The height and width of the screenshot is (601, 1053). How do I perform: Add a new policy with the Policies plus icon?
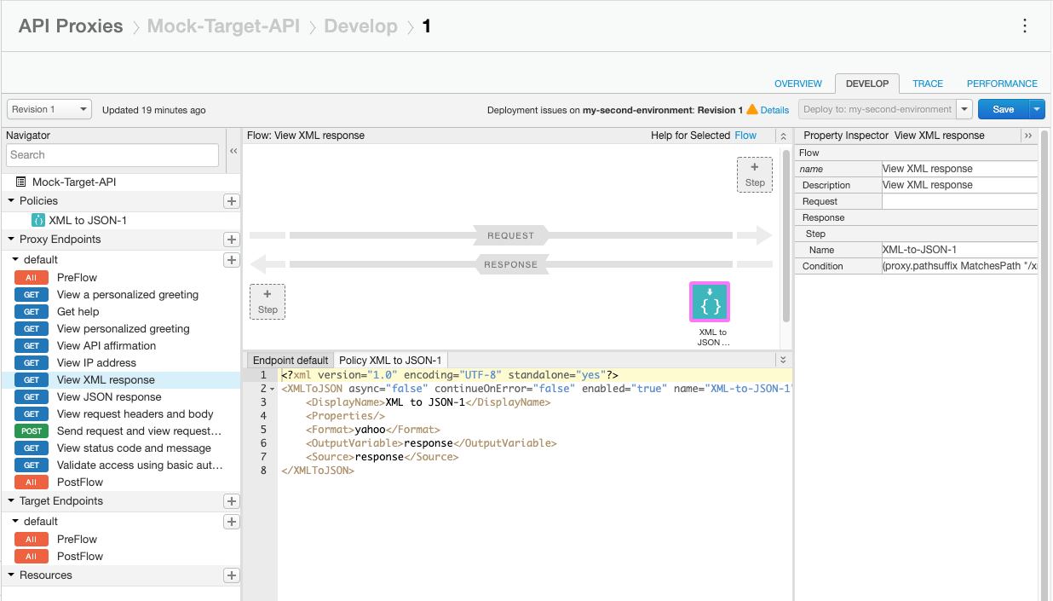231,201
